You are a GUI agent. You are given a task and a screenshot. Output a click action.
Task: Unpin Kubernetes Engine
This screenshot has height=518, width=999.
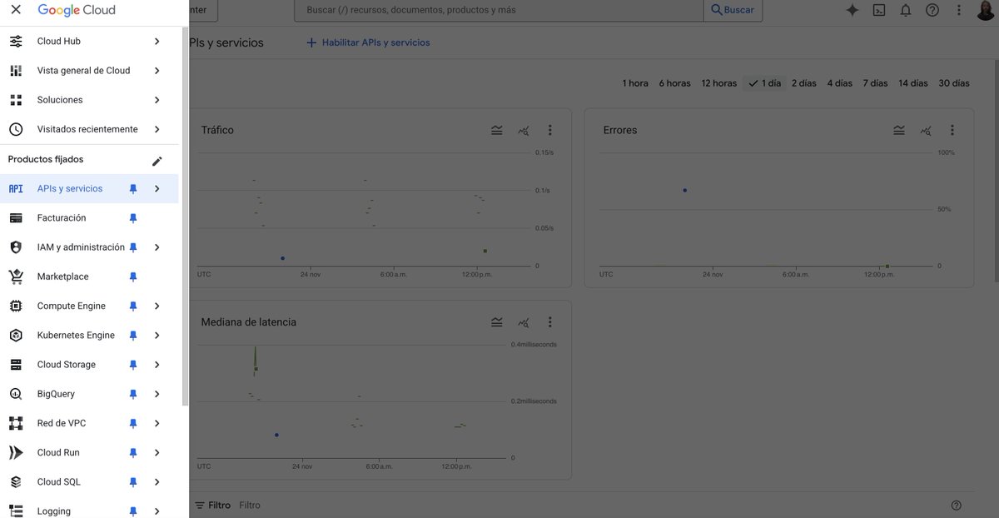coord(133,336)
